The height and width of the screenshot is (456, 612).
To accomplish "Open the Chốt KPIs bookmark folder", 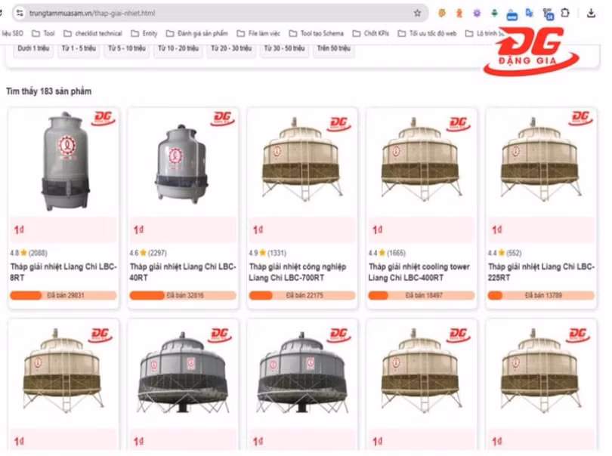I will (371, 33).
